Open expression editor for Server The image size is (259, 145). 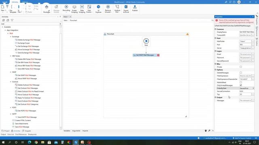click(x=253, y=48)
